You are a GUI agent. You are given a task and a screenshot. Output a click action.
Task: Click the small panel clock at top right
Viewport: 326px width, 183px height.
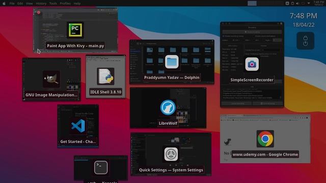pos(319,3)
